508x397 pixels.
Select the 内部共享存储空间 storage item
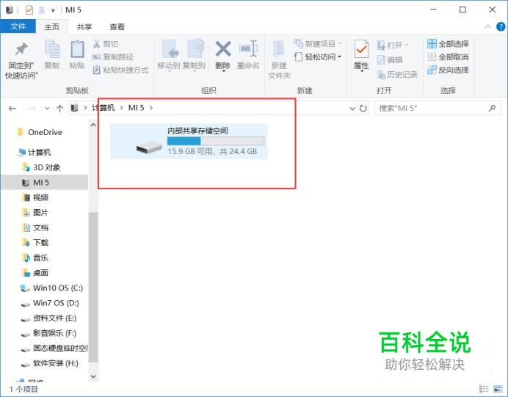pyautogui.click(x=189, y=141)
